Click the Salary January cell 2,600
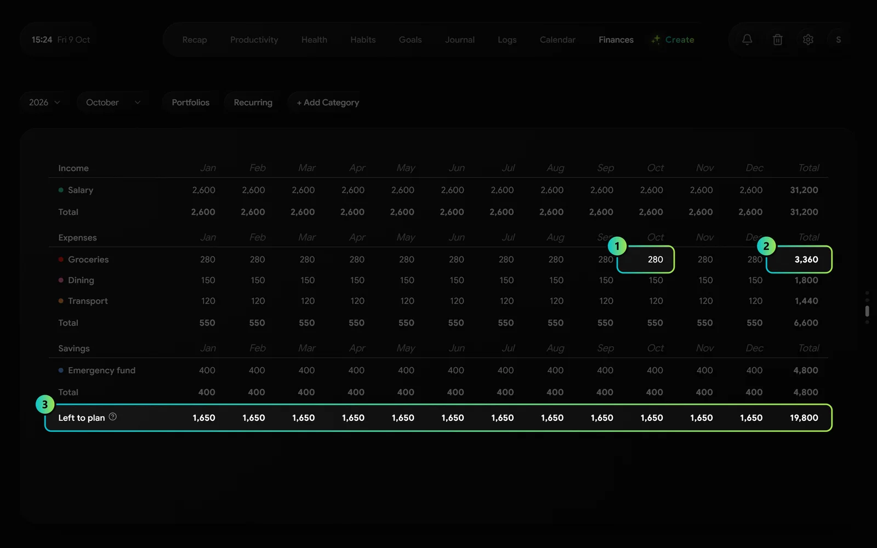 coord(204,190)
